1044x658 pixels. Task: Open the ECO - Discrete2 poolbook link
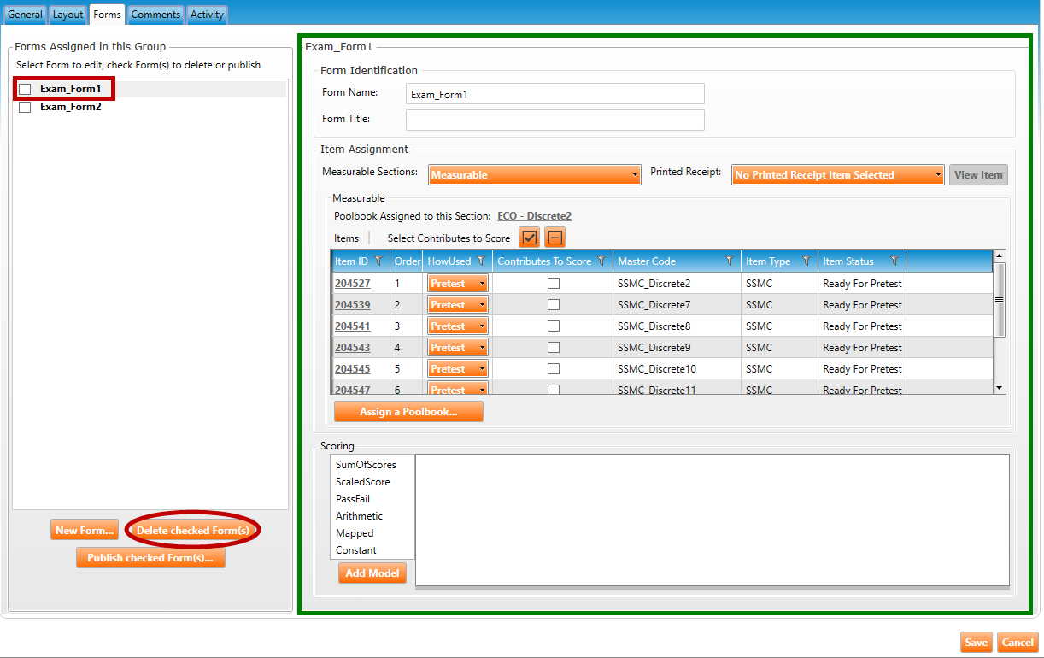point(534,216)
